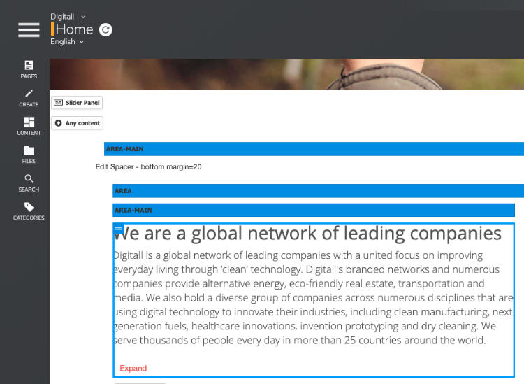524x384 pixels.
Task: Click the slider banner image
Action: click(x=286, y=74)
